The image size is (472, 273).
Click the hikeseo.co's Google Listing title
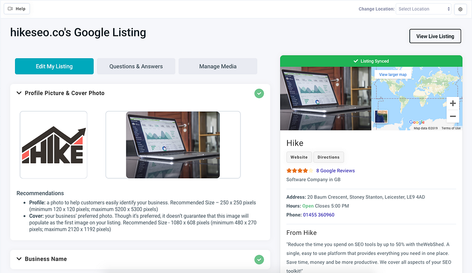[78, 33]
